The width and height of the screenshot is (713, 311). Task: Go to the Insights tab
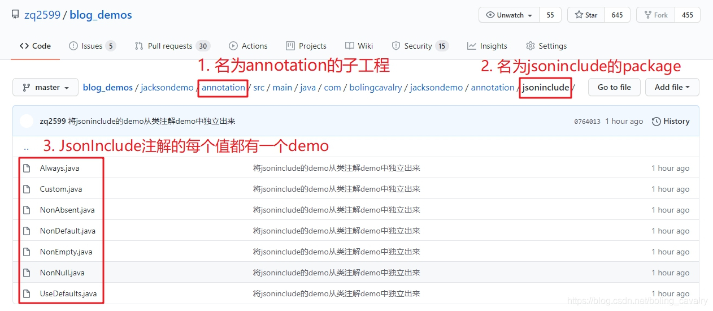pos(487,46)
